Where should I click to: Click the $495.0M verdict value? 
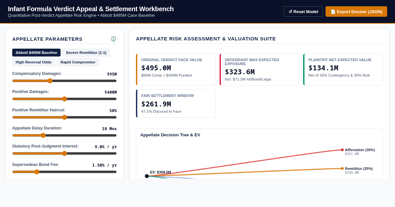click(x=156, y=68)
